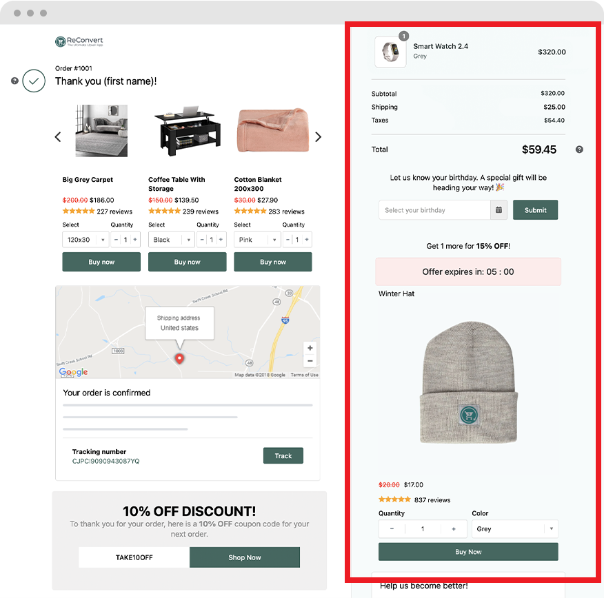This screenshot has width=604, height=598.
Task: Increase Winter Hat quantity
Action: pos(454,528)
